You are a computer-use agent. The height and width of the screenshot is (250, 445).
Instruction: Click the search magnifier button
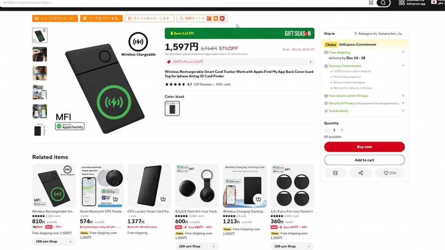point(383,3)
